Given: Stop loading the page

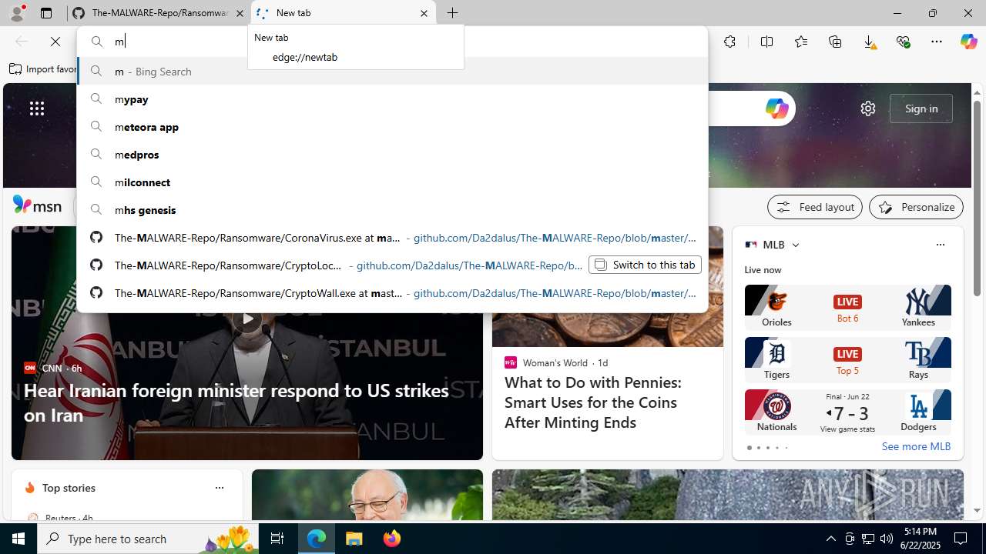Looking at the screenshot, I should click(55, 42).
